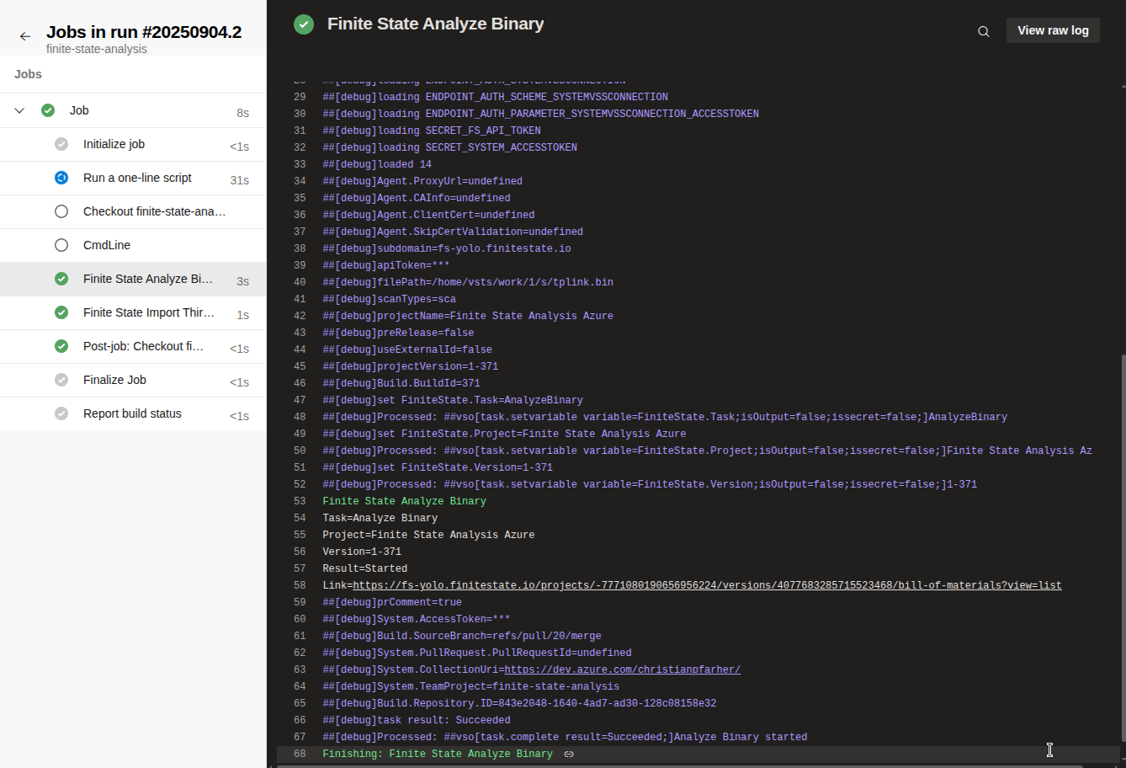This screenshot has width=1126, height=768.
Task: Open the fs-yolo.finitestate.io bill-of-materials link
Action: click(707, 585)
